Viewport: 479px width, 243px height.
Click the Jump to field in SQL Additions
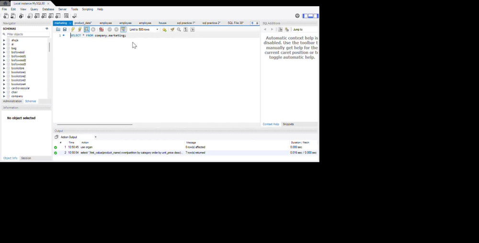[305, 30]
